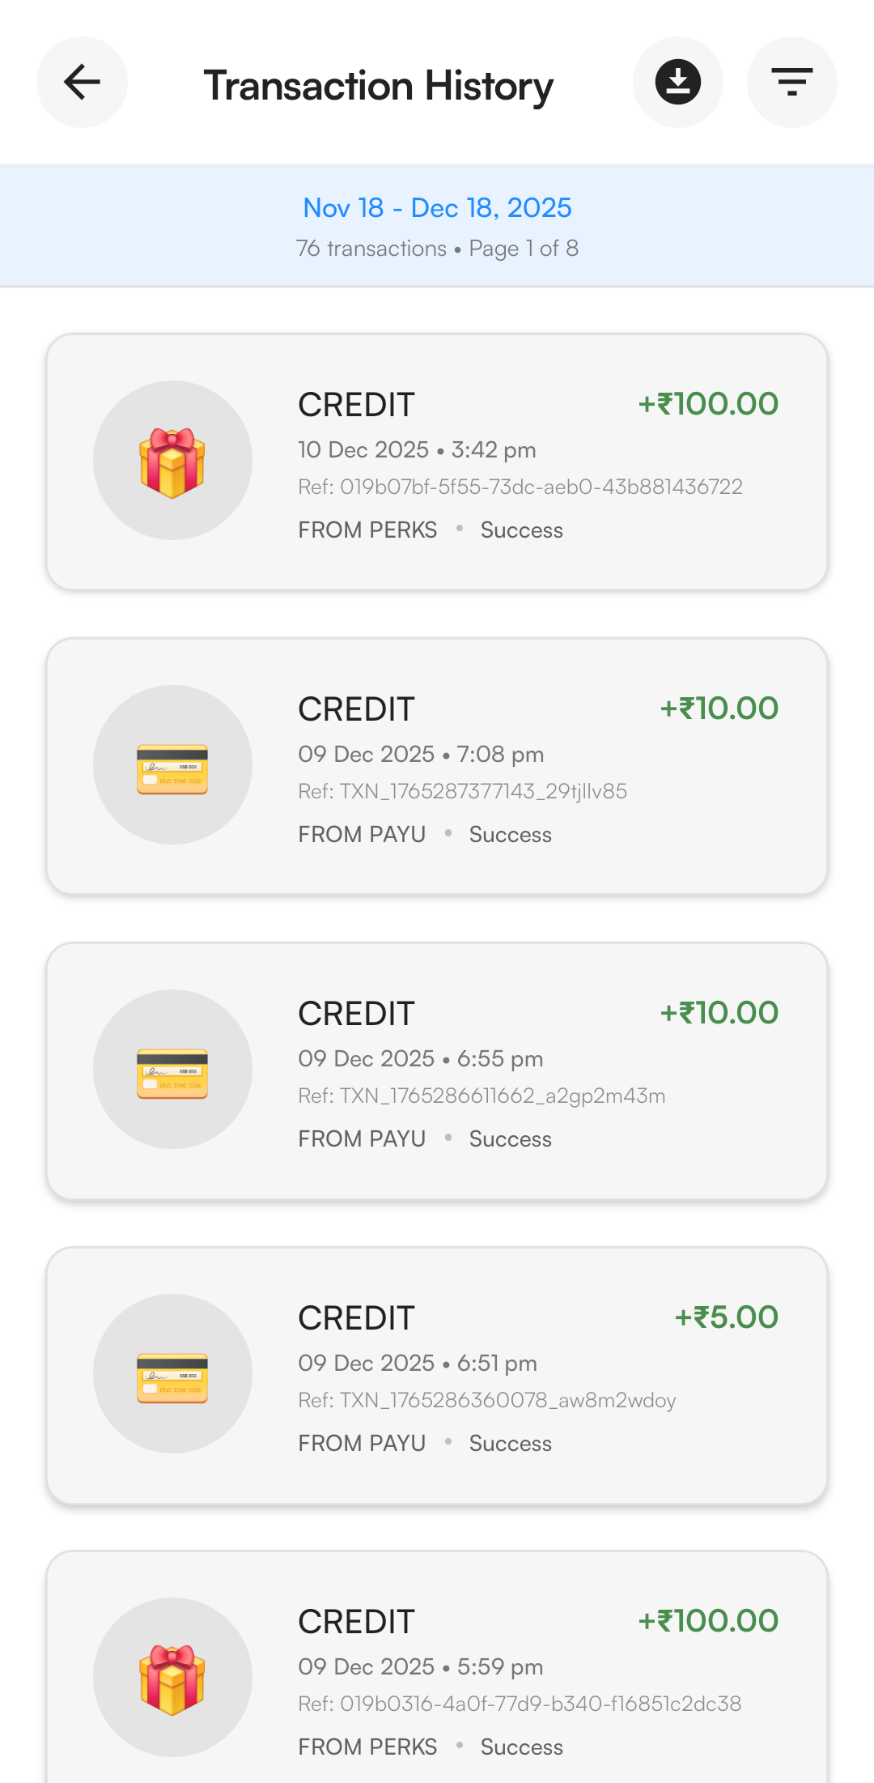Tap the back arrow button
Image resolution: width=874 pixels, height=1783 pixels.
point(82,82)
